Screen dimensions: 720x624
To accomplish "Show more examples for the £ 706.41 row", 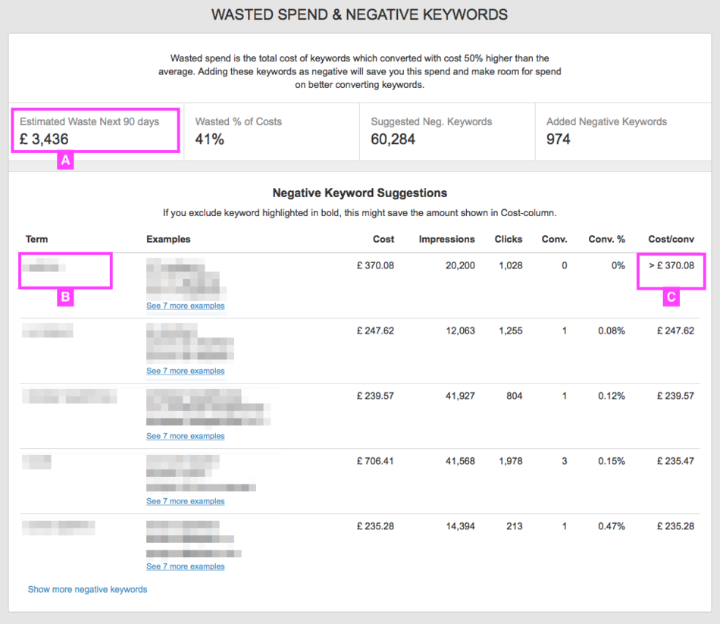I will tap(185, 501).
